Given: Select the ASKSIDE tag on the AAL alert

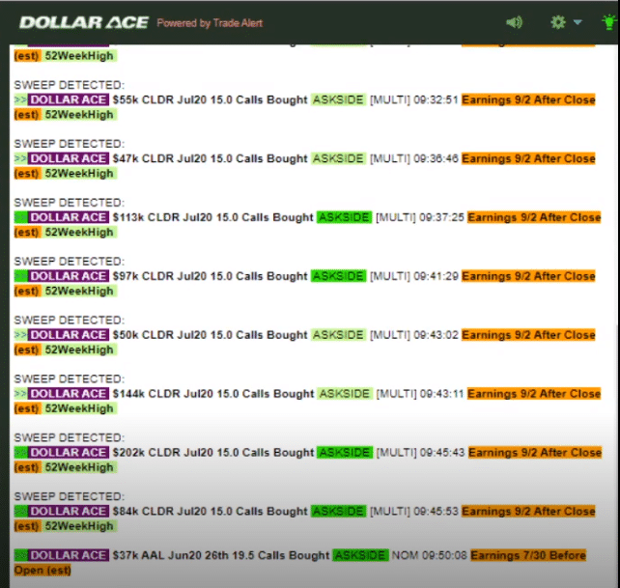Looking at the screenshot, I should [360, 555].
